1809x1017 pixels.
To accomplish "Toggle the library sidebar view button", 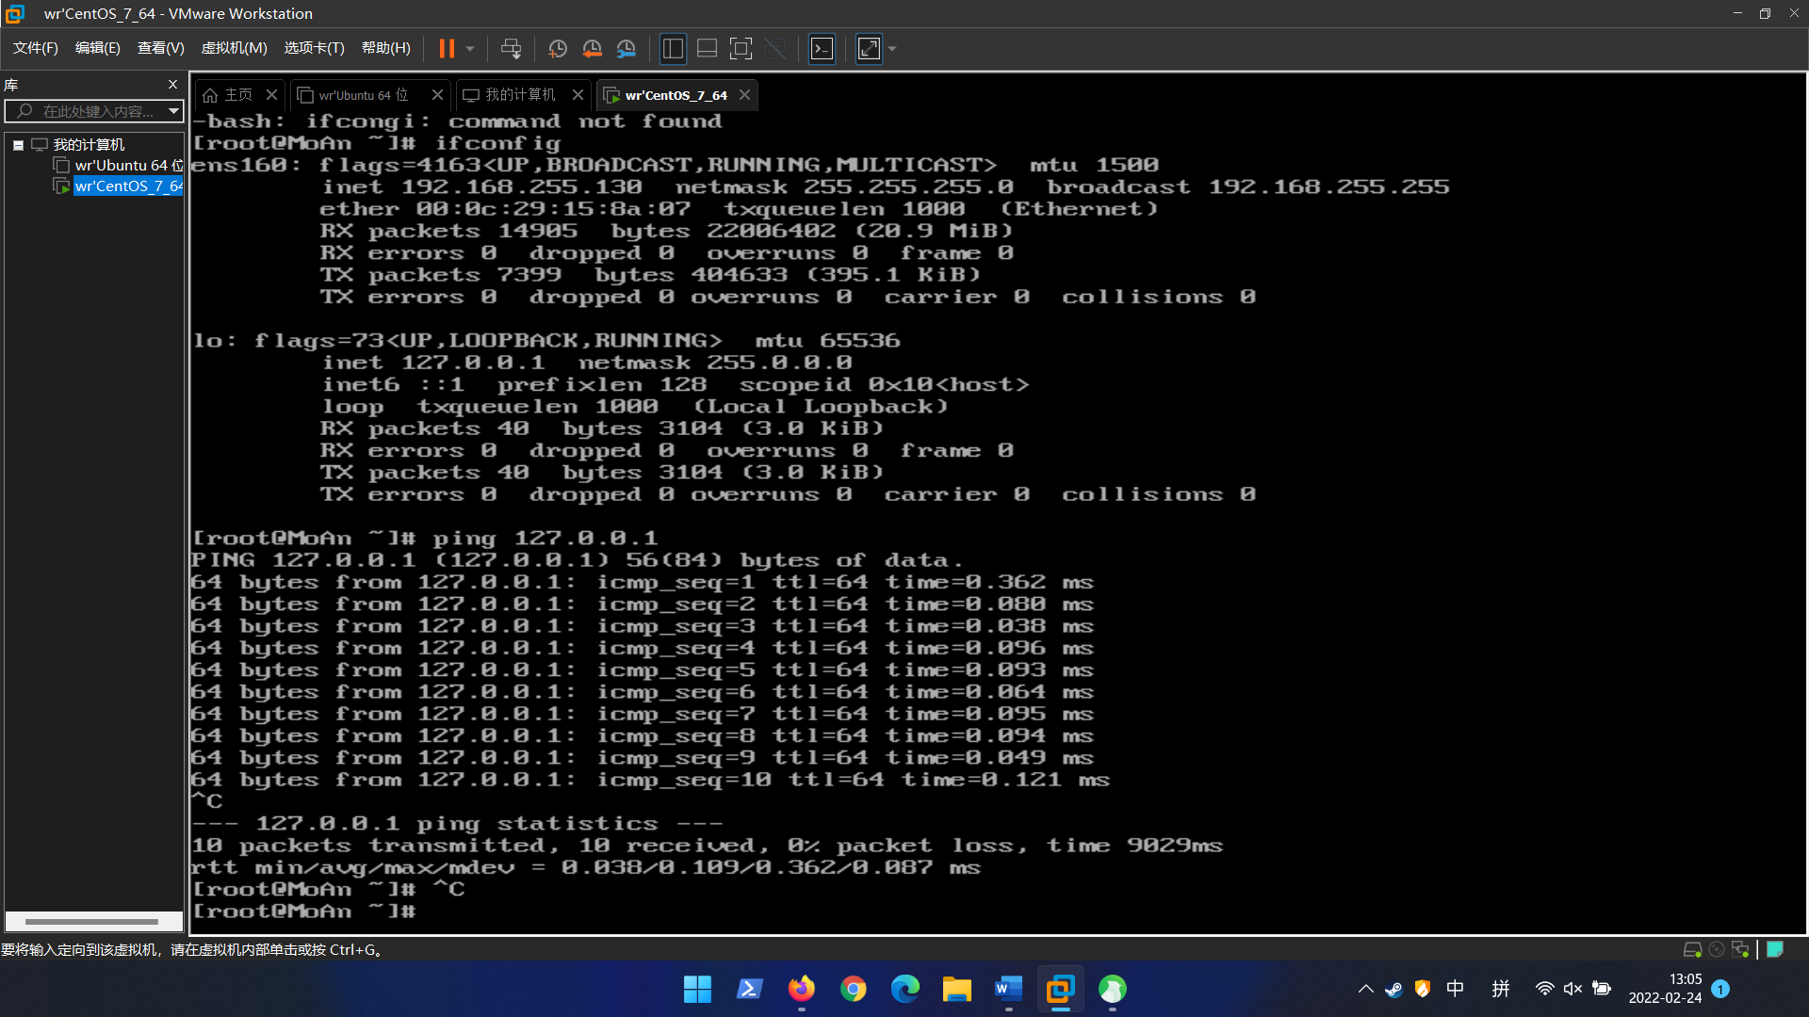I will tap(673, 49).
